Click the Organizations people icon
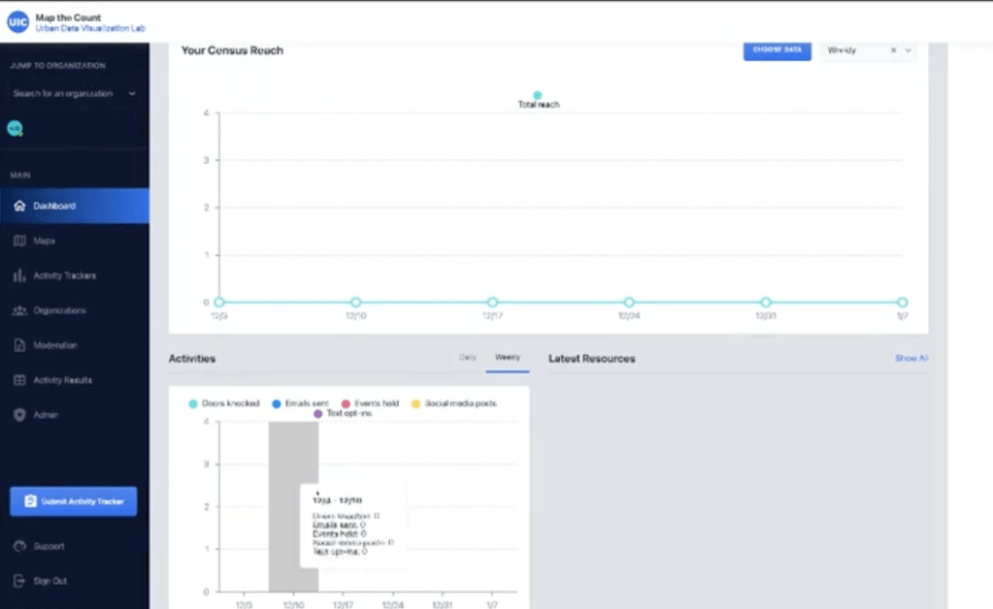 (19, 310)
